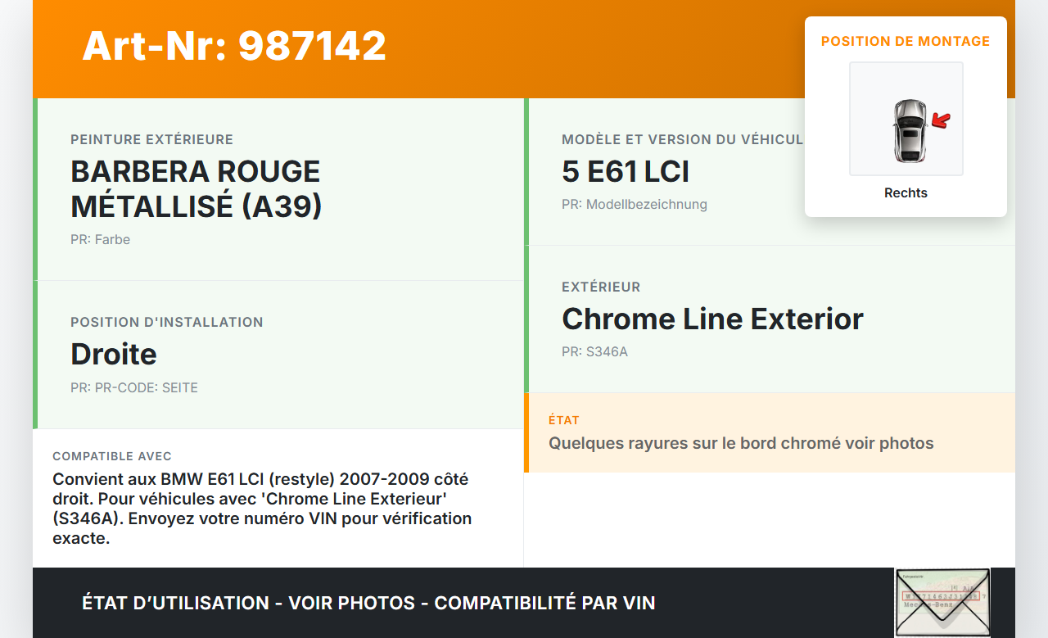This screenshot has height=638, width=1048.
Task: Click the 'PR: Farbe' subtext
Action: [x=100, y=240]
